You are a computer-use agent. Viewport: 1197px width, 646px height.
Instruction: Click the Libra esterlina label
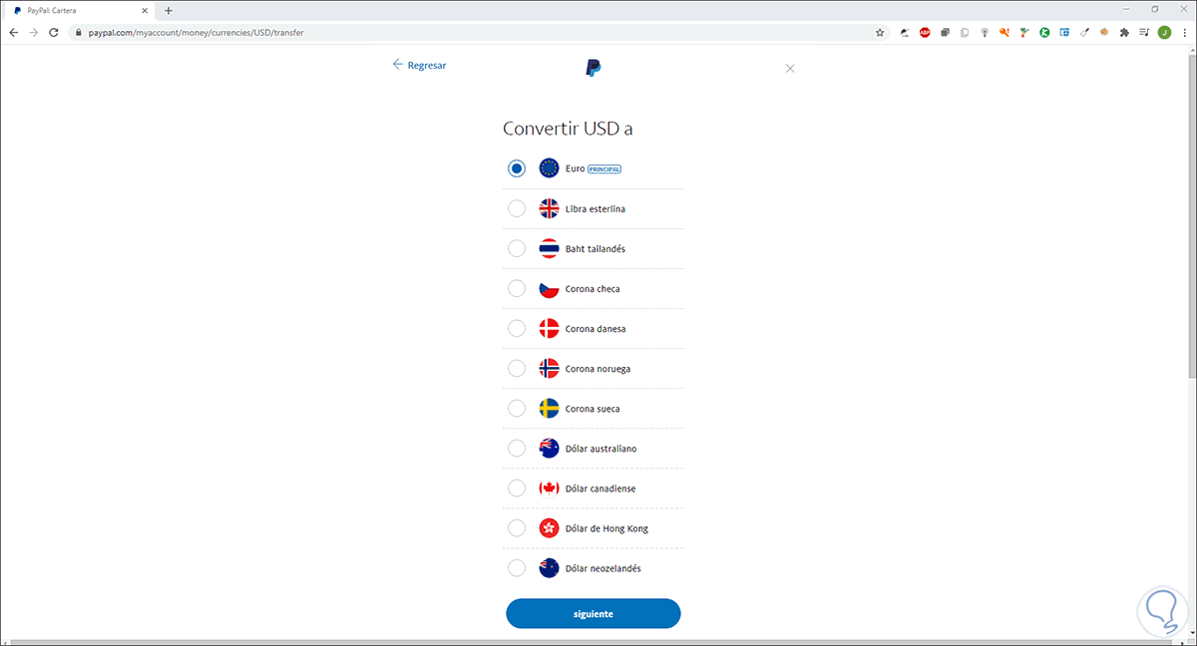596,209
